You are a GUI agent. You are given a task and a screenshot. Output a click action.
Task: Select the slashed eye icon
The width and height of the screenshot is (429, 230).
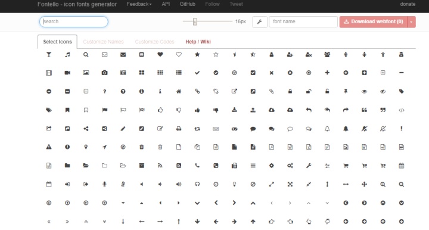[x=383, y=92]
